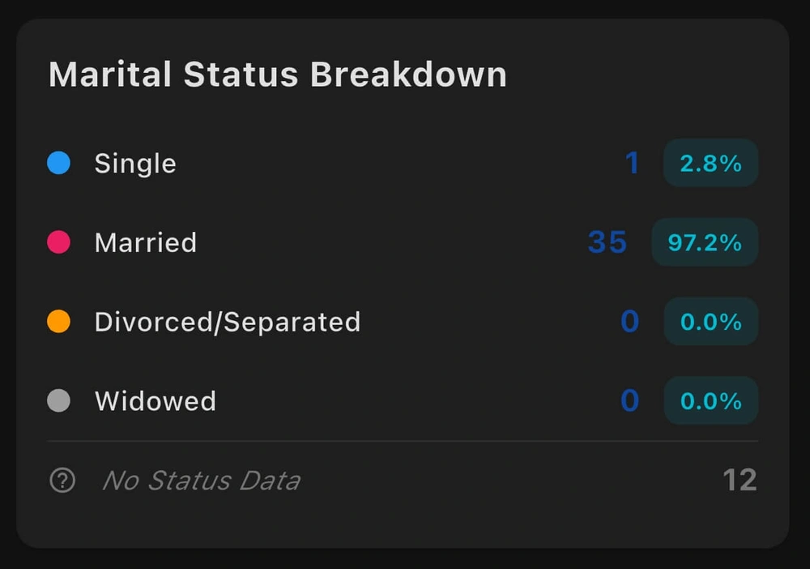
Task: Toggle the Married category visibility
Action: (146, 242)
